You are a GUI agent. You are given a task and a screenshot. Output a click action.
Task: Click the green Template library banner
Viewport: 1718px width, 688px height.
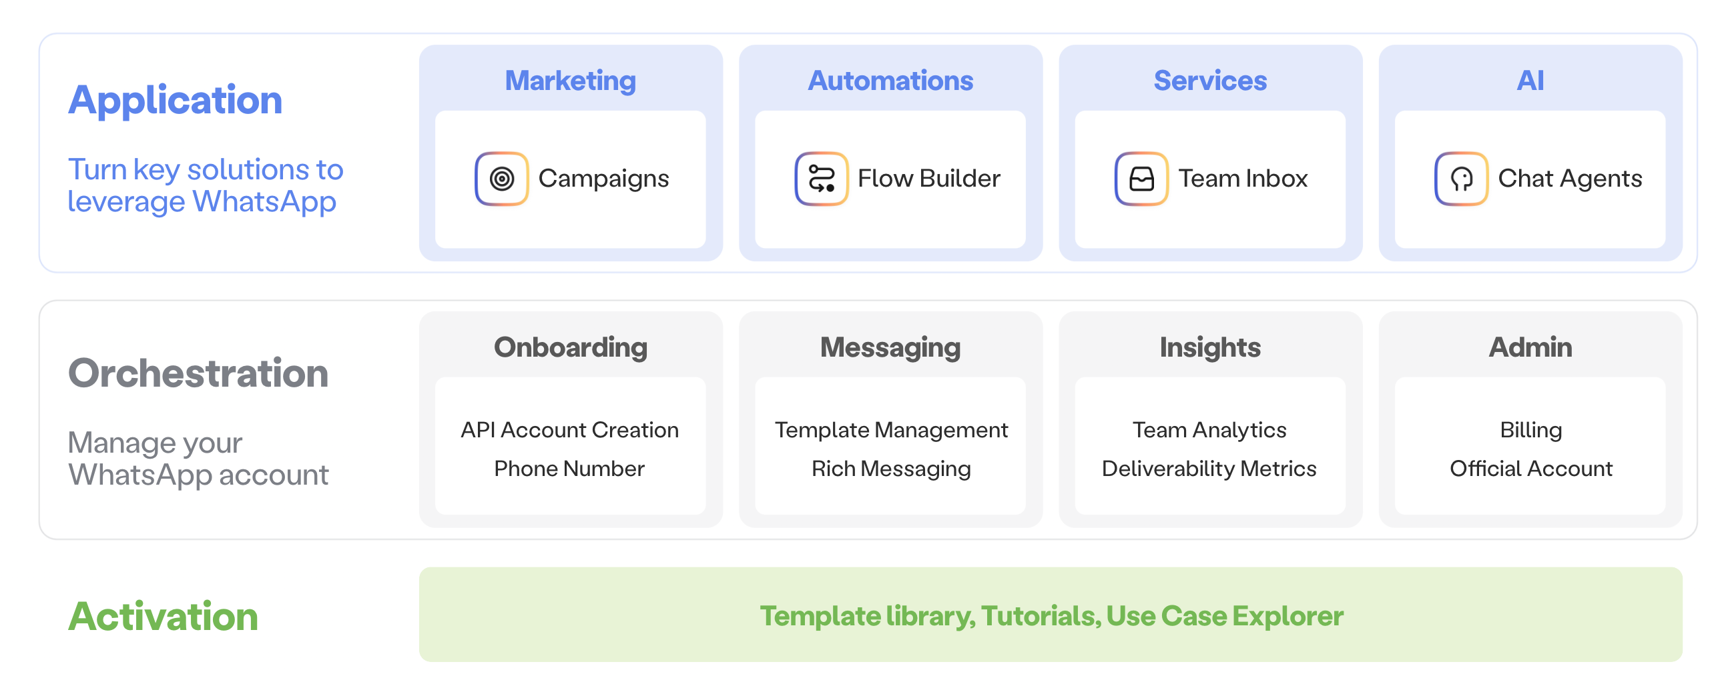1051,615
